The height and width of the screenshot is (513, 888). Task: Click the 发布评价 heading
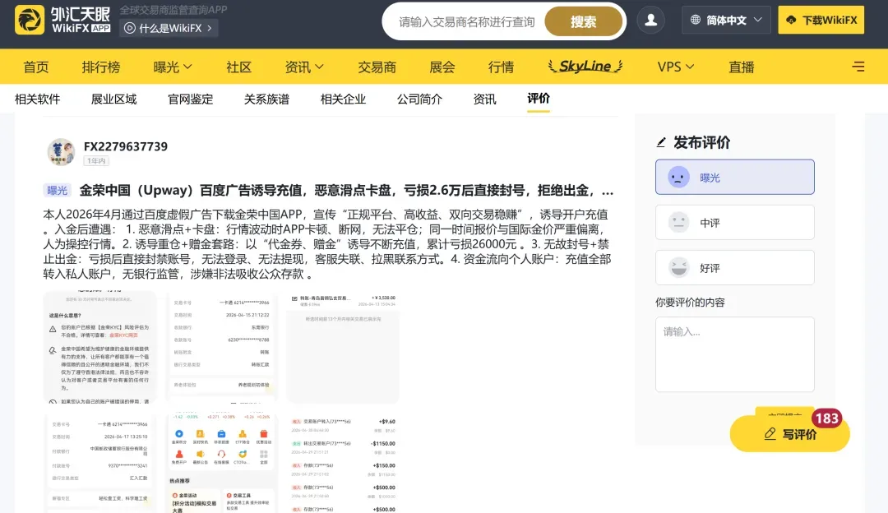tap(701, 143)
